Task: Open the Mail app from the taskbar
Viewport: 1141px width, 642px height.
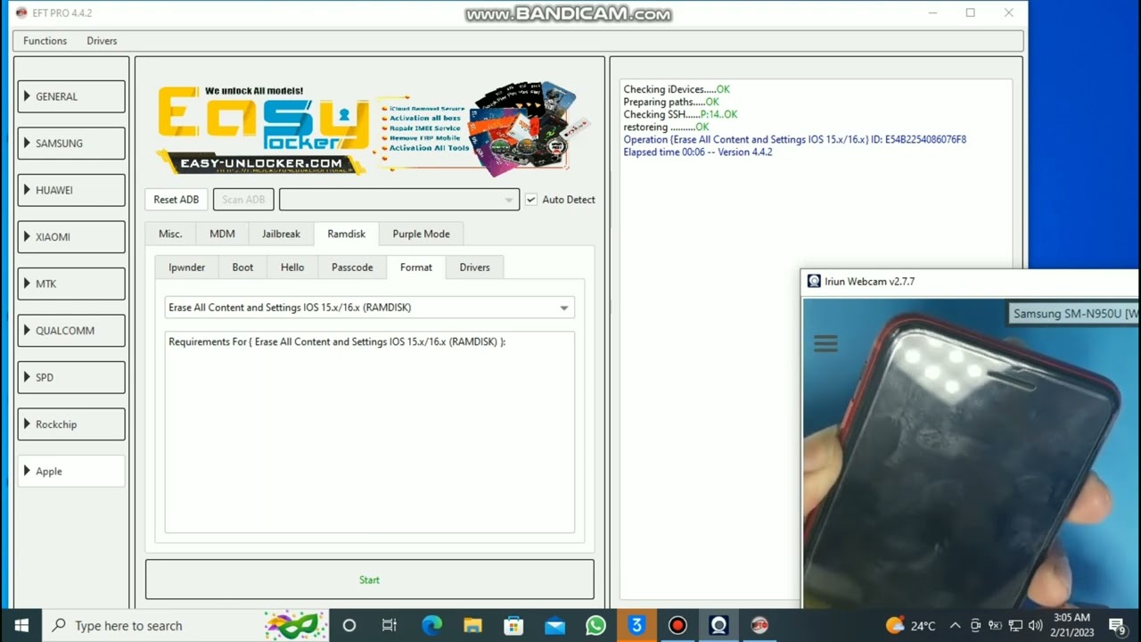Action: pyautogui.click(x=554, y=625)
